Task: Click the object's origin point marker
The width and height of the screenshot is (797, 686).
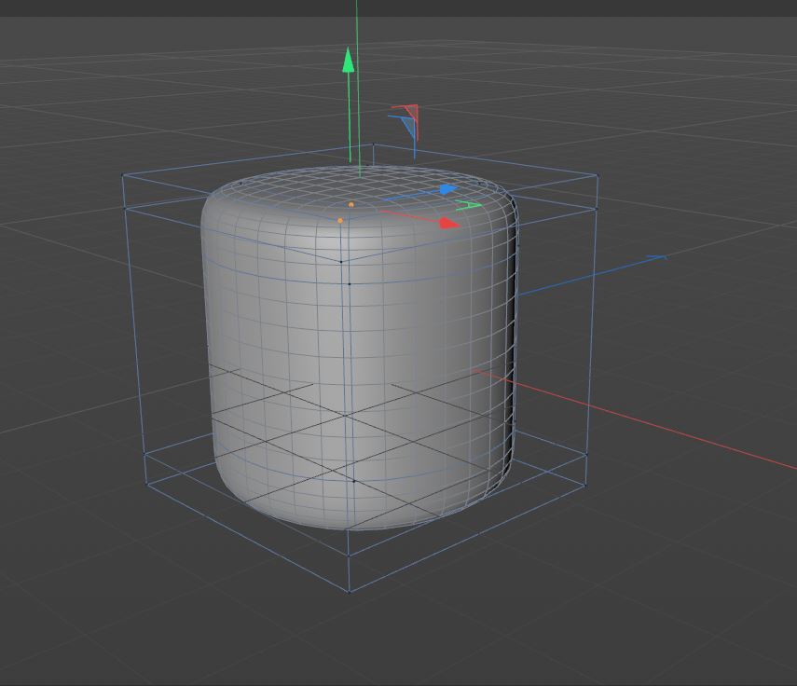Action: (351, 282)
